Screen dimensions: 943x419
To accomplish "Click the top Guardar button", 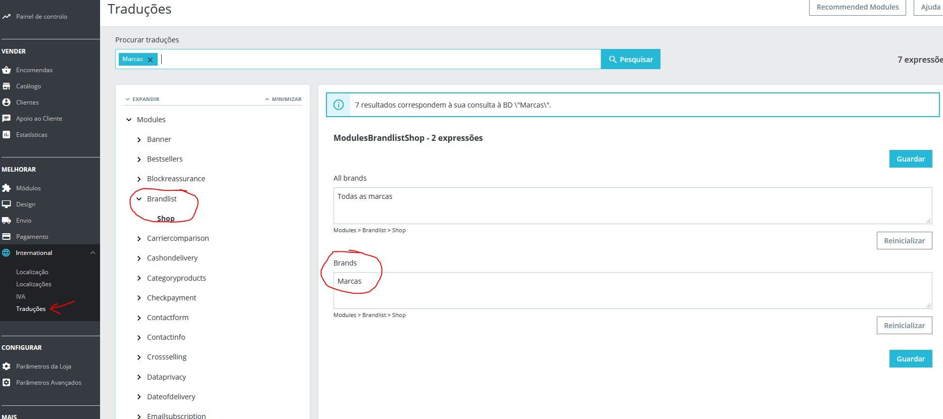I will [911, 159].
